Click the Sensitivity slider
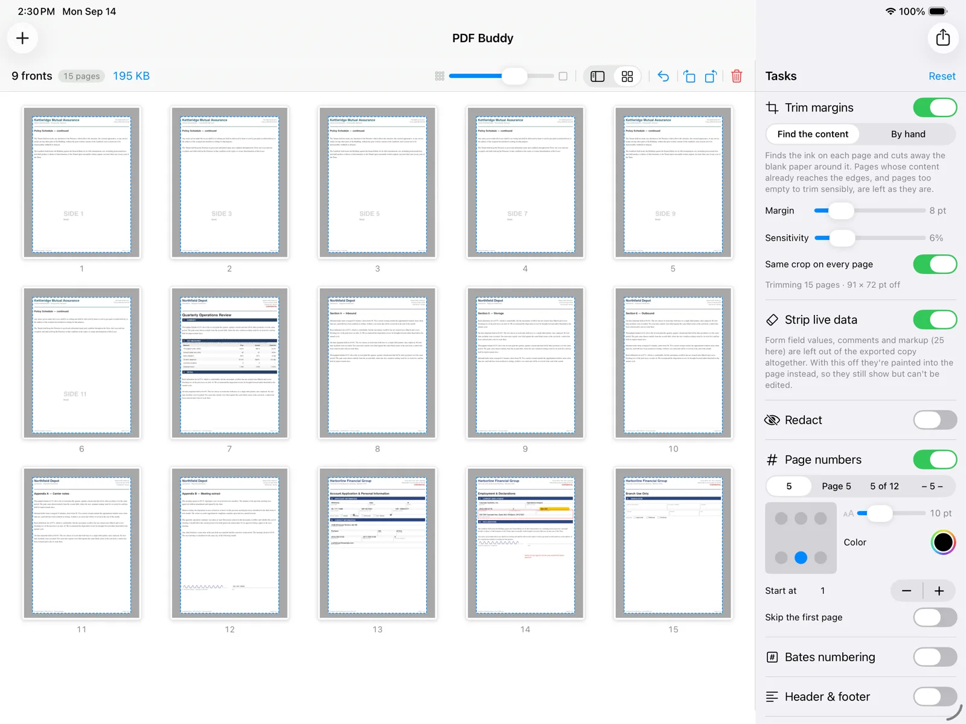 tap(869, 238)
